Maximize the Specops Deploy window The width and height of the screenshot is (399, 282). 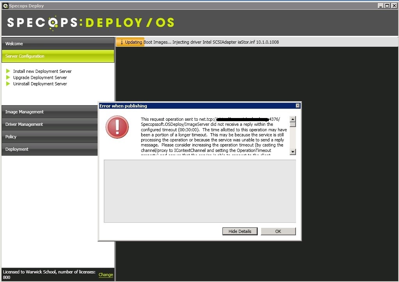[x=387, y=5]
